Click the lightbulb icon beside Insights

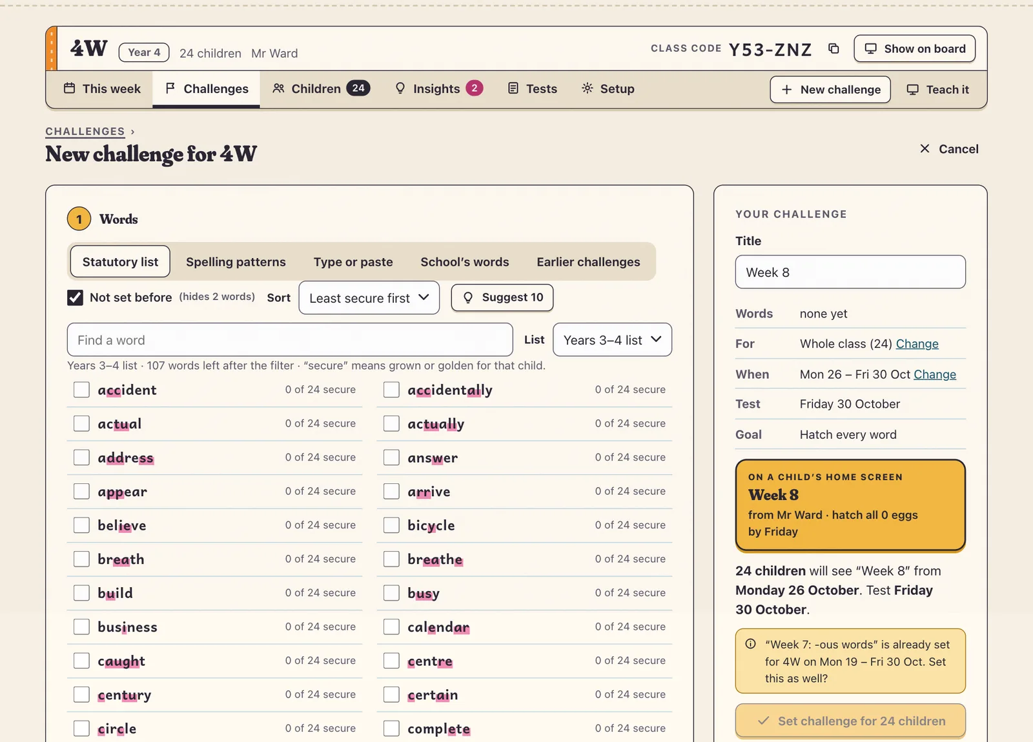tap(400, 88)
